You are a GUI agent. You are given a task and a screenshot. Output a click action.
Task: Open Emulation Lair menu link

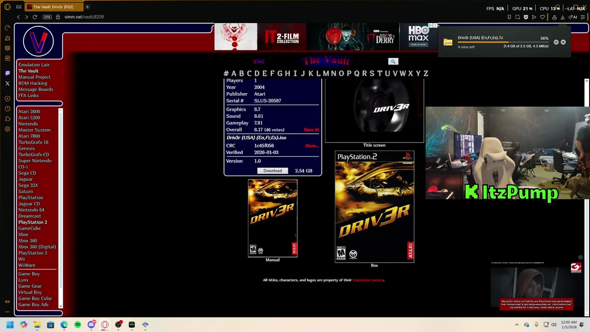(x=34, y=65)
